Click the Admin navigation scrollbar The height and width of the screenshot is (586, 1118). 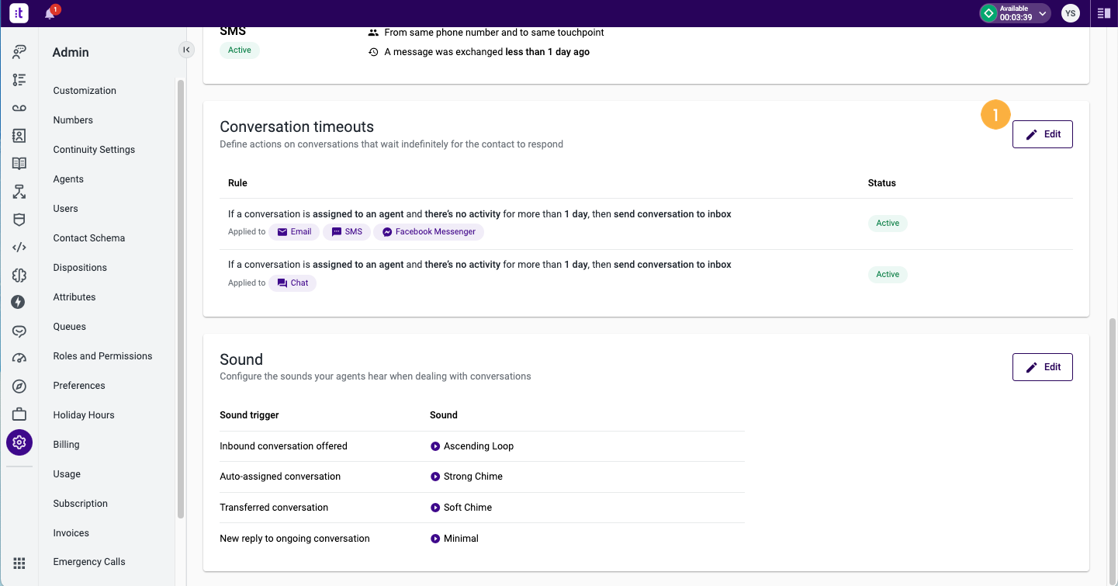[181, 299]
